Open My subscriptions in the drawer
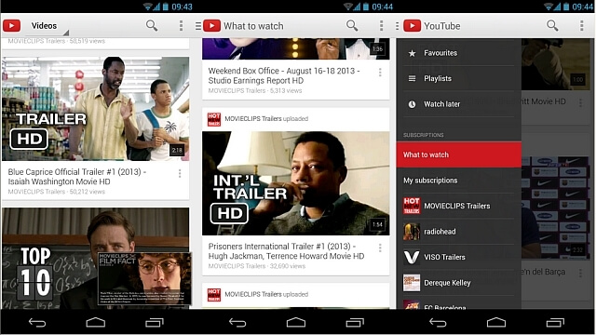This screenshot has height=335, width=596. click(459, 181)
